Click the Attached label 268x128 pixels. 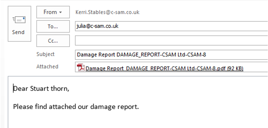click(47, 67)
